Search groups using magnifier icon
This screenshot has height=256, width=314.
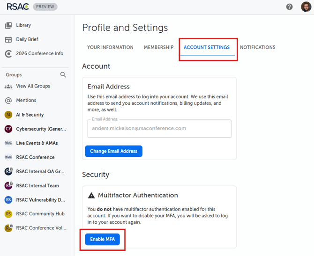click(63, 75)
